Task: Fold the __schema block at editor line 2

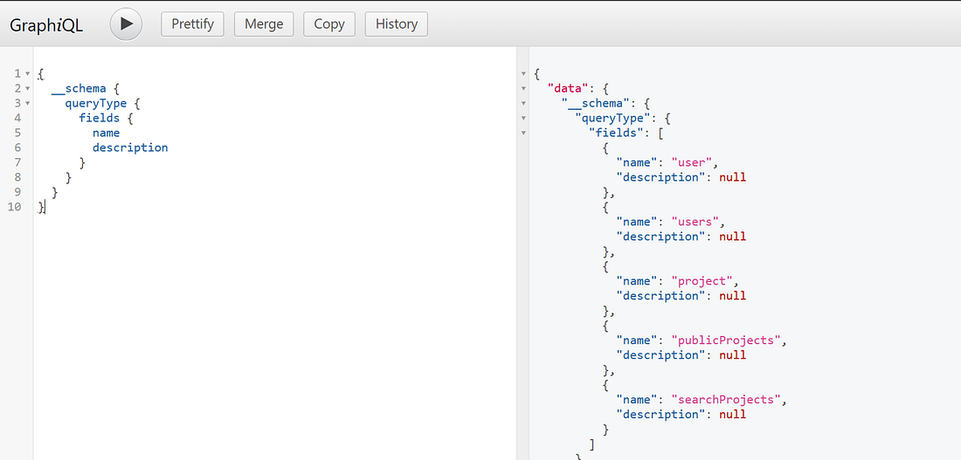Action: pyautogui.click(x=28, y=89)
